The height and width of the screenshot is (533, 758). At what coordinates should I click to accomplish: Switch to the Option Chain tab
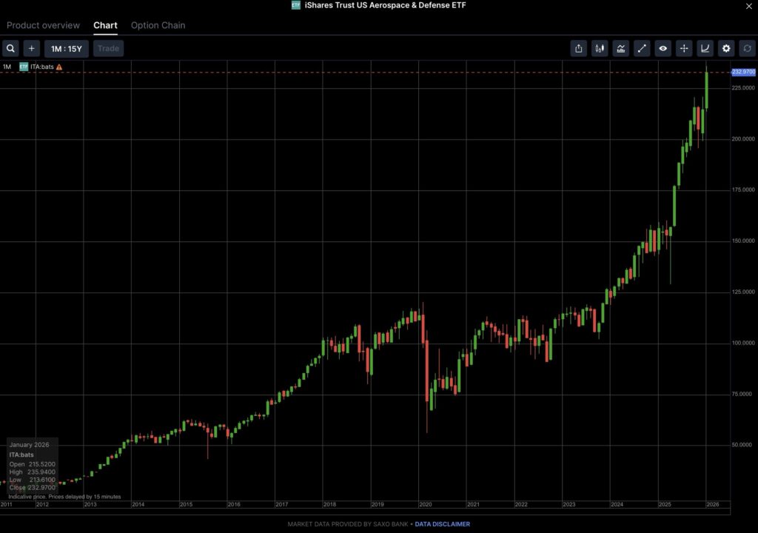pos(158,25)
